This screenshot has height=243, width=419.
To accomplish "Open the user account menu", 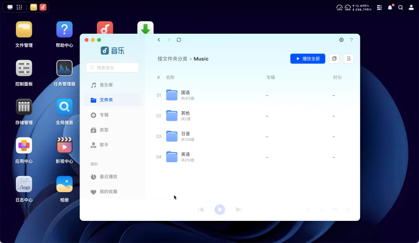I will [x=411, y=7].
